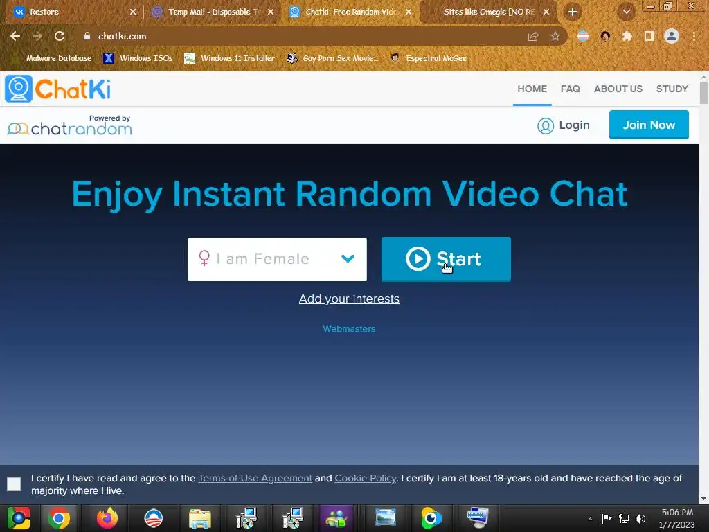709x532 pixels.
Task: Click the Start video chat button
Action: click(x=446, y=259)
